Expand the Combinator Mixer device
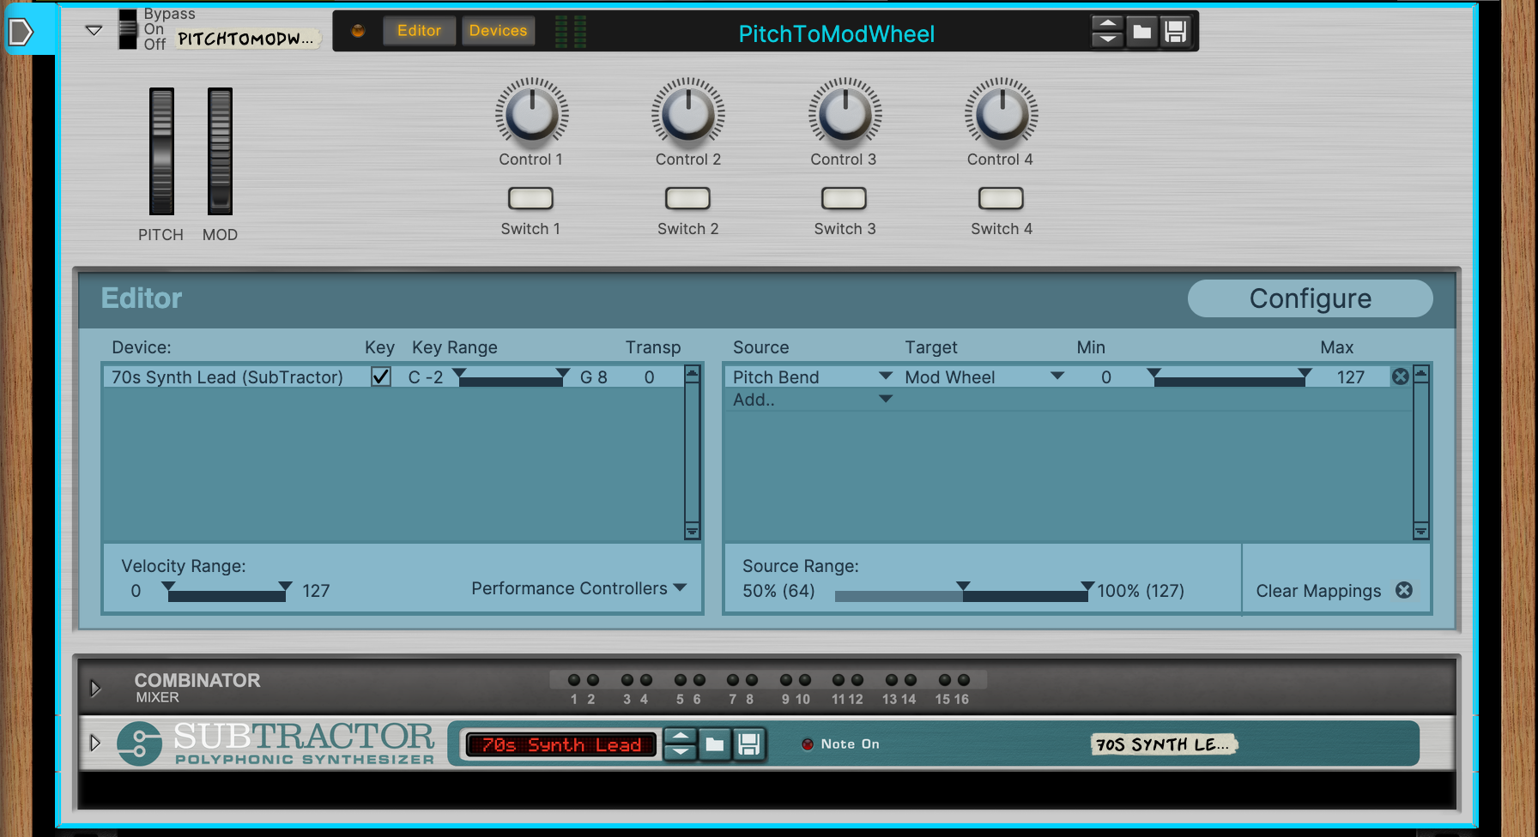This screenshot has width=1538, height=837. tap(95, 688)
